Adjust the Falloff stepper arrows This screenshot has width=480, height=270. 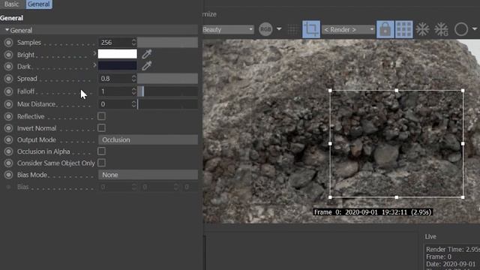click(133, 91)
